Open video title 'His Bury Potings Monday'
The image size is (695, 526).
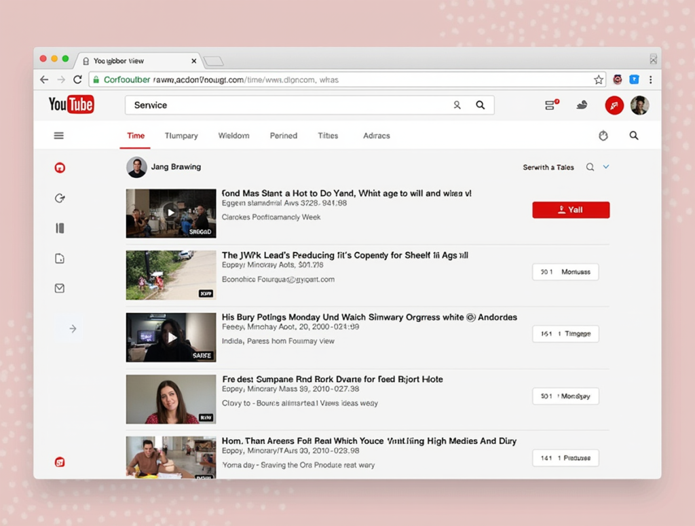(369, 317)
